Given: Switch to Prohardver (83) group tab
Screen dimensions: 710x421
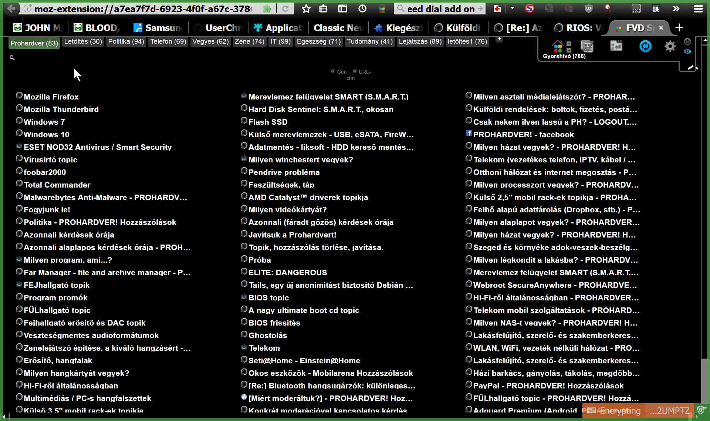Looking at the screenshot, I should 34,43.
